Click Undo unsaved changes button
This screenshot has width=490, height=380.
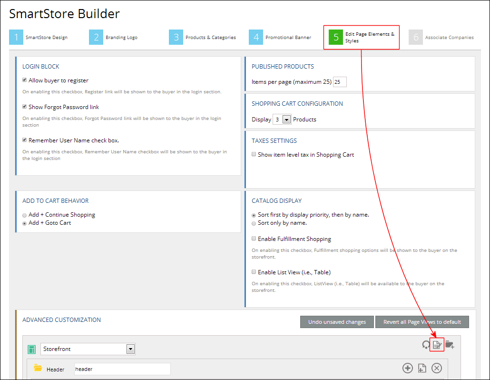click(337, 322)
